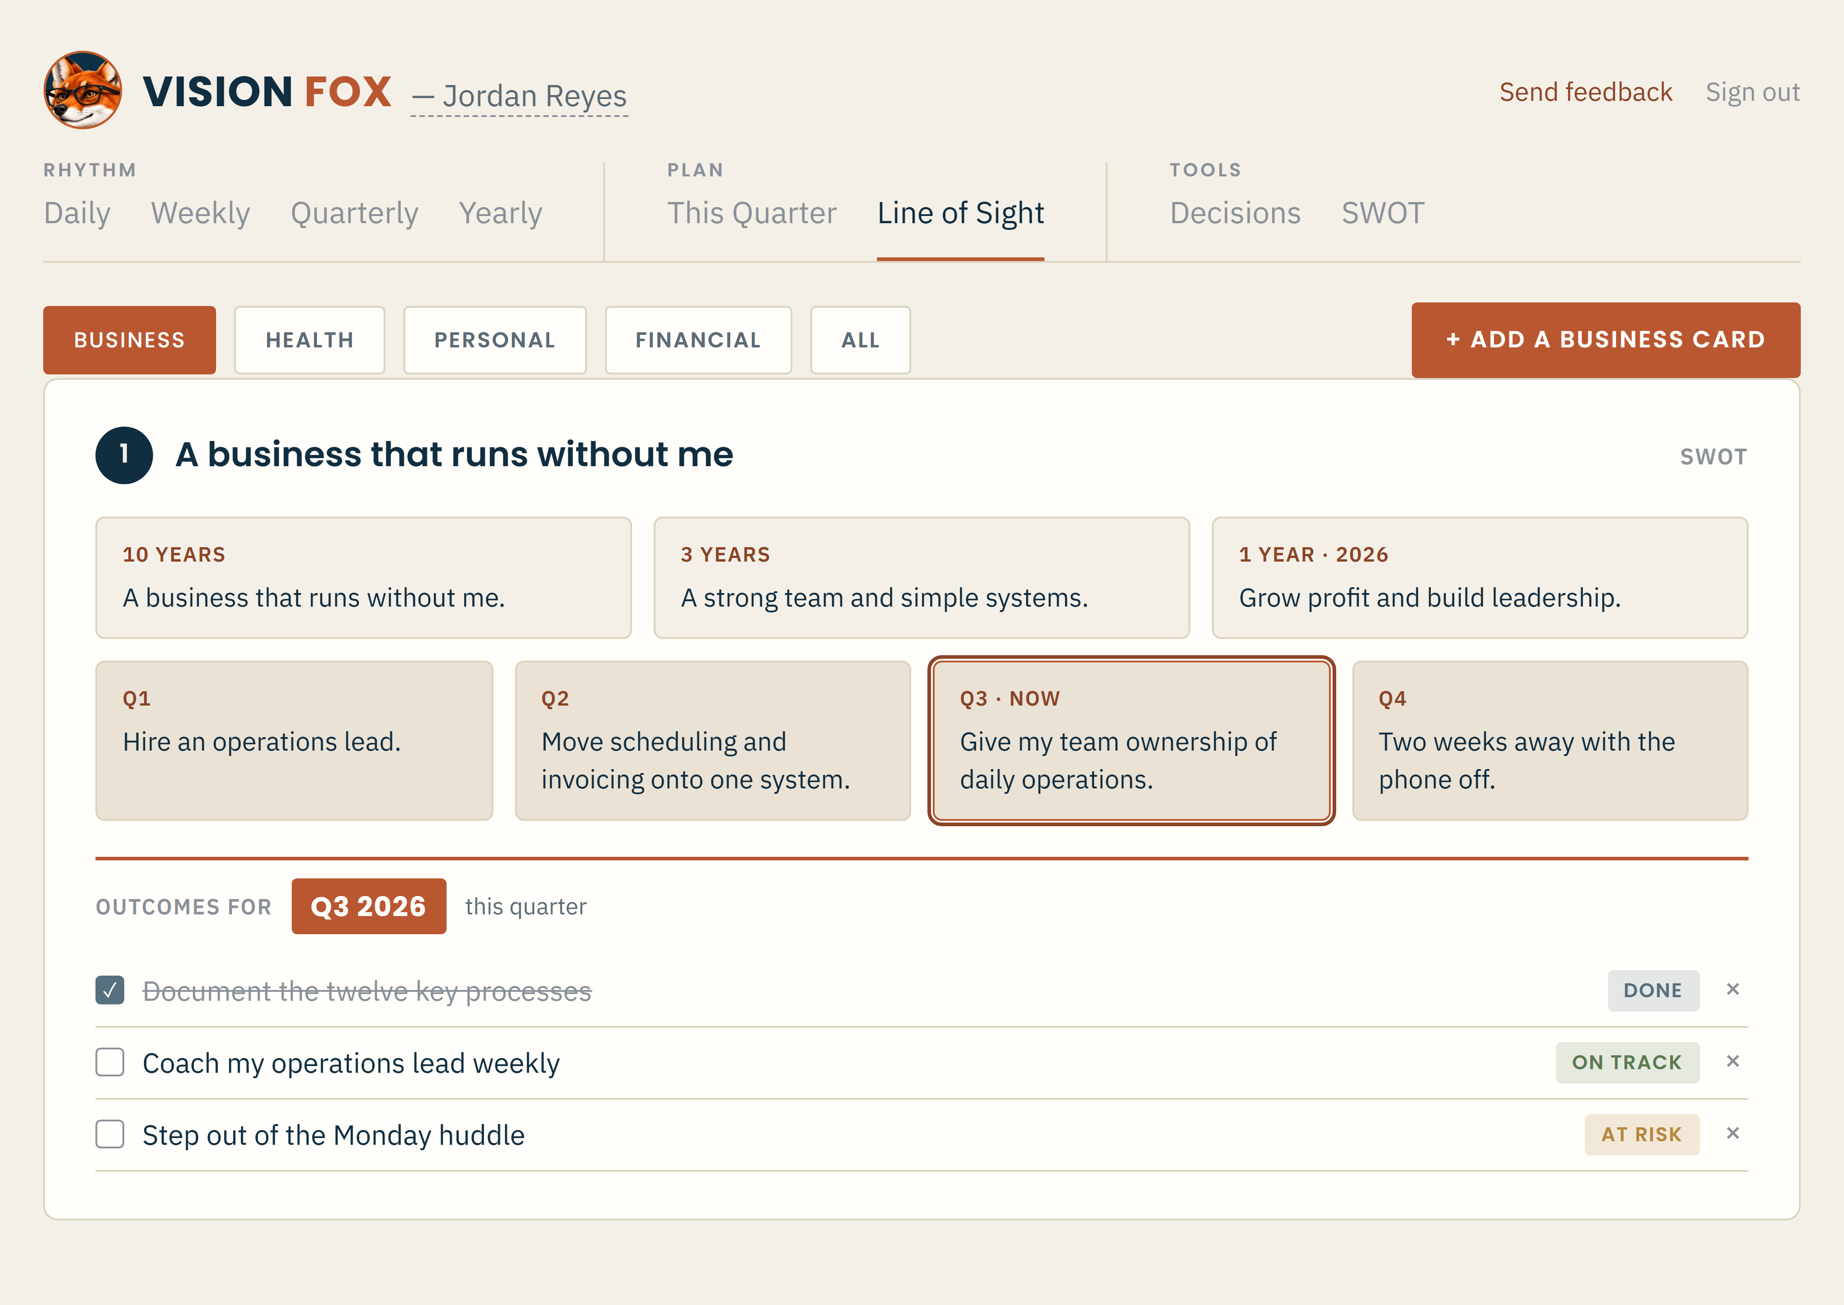
Task: Open the 10 Years vision box
Action: point(363,578)
